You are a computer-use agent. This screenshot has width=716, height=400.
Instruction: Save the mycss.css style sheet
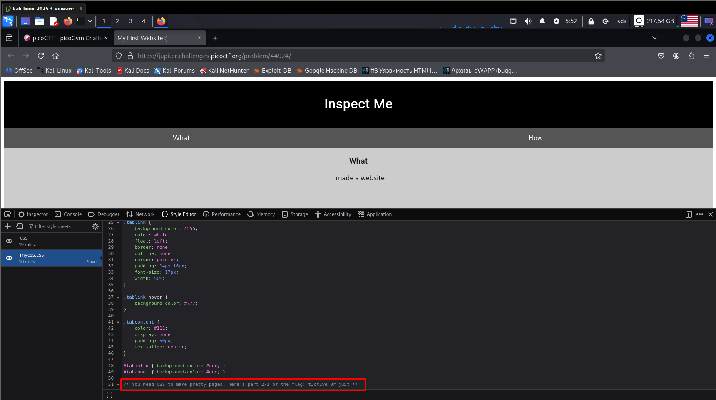[92, 262]
